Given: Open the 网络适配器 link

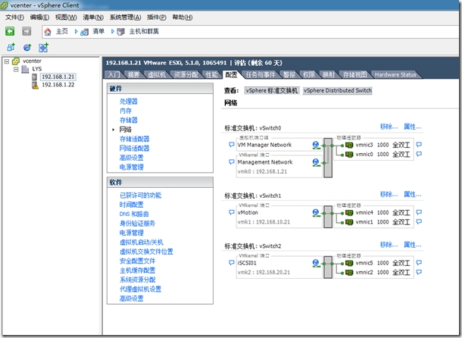Looking at the screenshot, I should click(x=134, y=149).
